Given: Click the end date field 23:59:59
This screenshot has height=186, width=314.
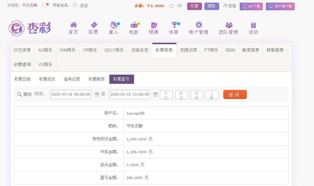Looking at the screenshot, I should click(x=129, y=94).
